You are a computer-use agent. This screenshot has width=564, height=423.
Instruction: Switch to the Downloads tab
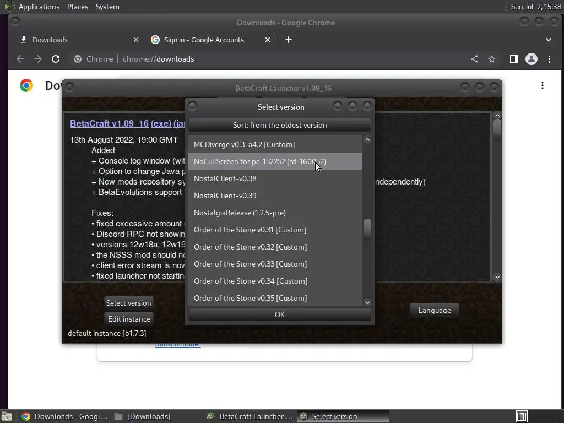coord(78,40)
